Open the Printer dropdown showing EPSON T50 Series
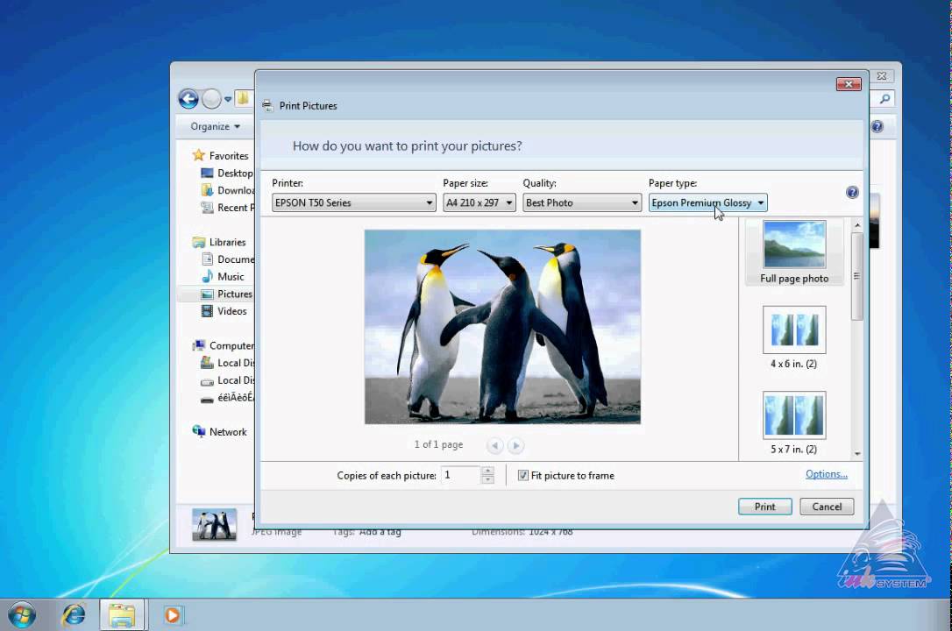This screenshot has height=631, width=952. (x=353, y=202)
